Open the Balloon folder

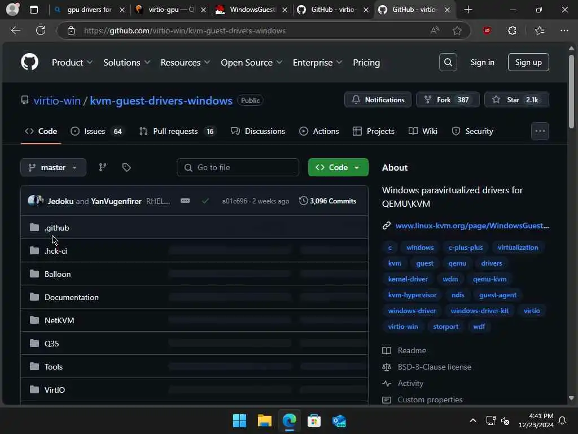[58, 274]
